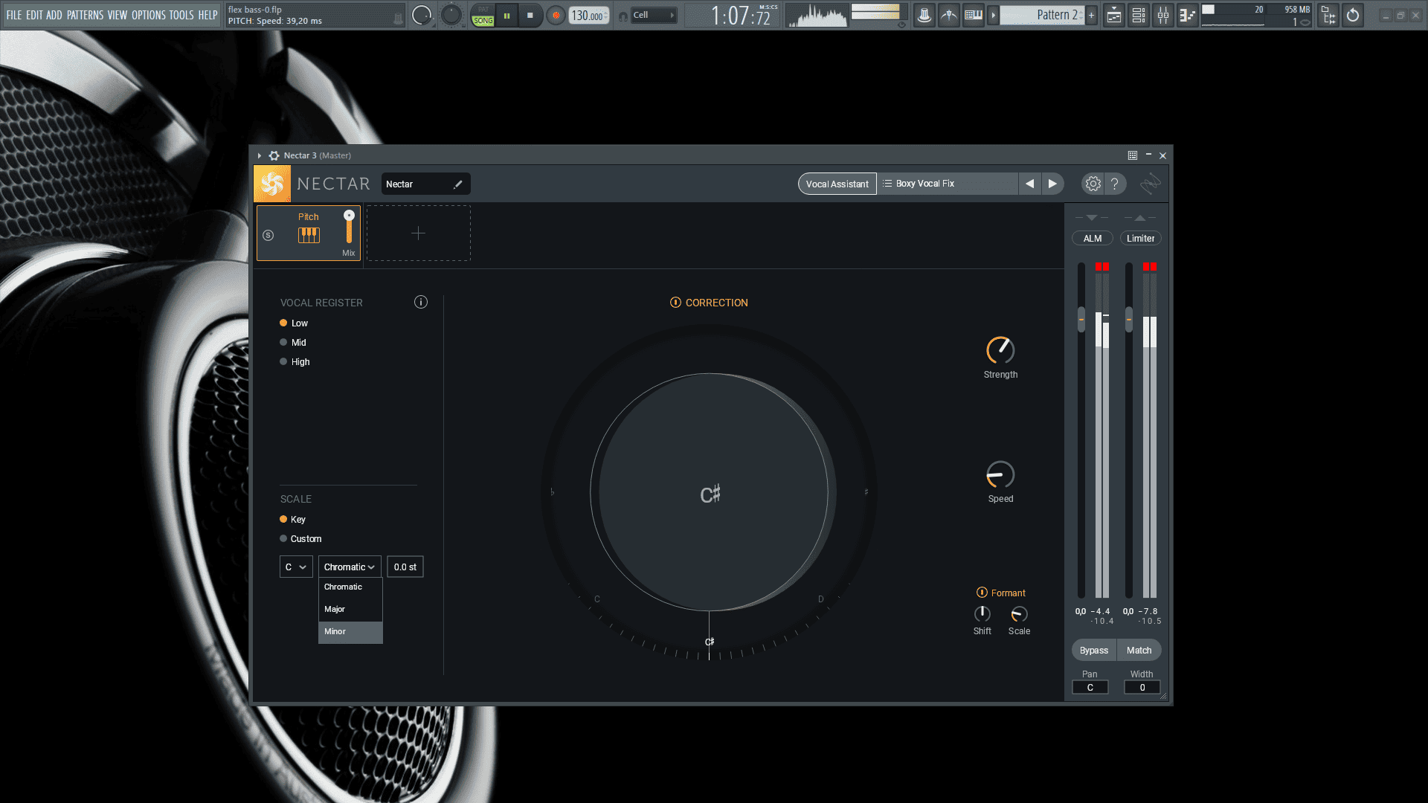Collapse the Chromatic scale type dropdown
This screenshot has width=1428, height=803.
pyautogui.click(x=350, y=567)
